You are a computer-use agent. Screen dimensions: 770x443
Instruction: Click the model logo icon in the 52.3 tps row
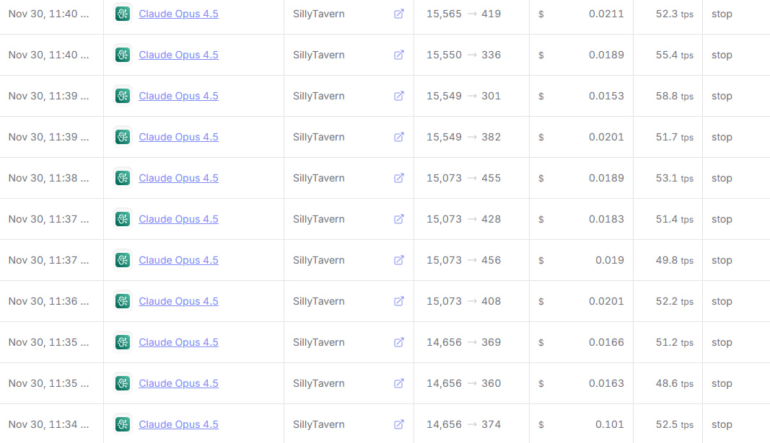click(x=122, y=14)
